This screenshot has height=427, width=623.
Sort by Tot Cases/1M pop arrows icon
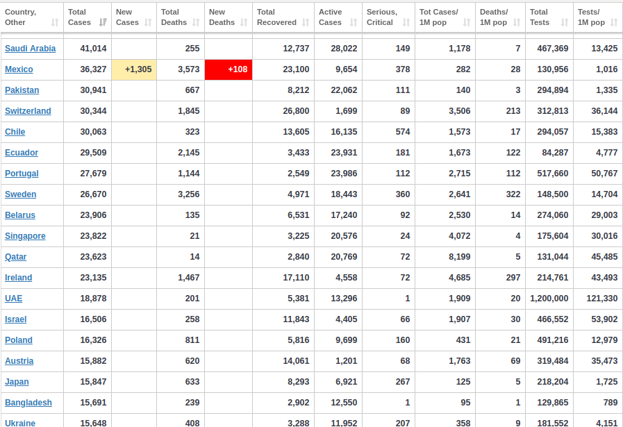point(467,23)
